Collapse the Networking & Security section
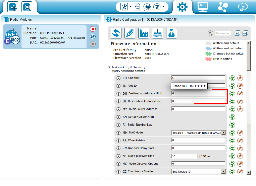 [x=109, y=67]
